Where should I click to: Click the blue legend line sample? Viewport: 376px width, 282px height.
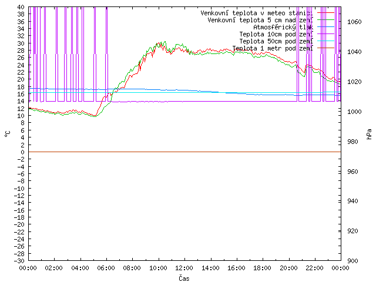click(x=325, y=26)
